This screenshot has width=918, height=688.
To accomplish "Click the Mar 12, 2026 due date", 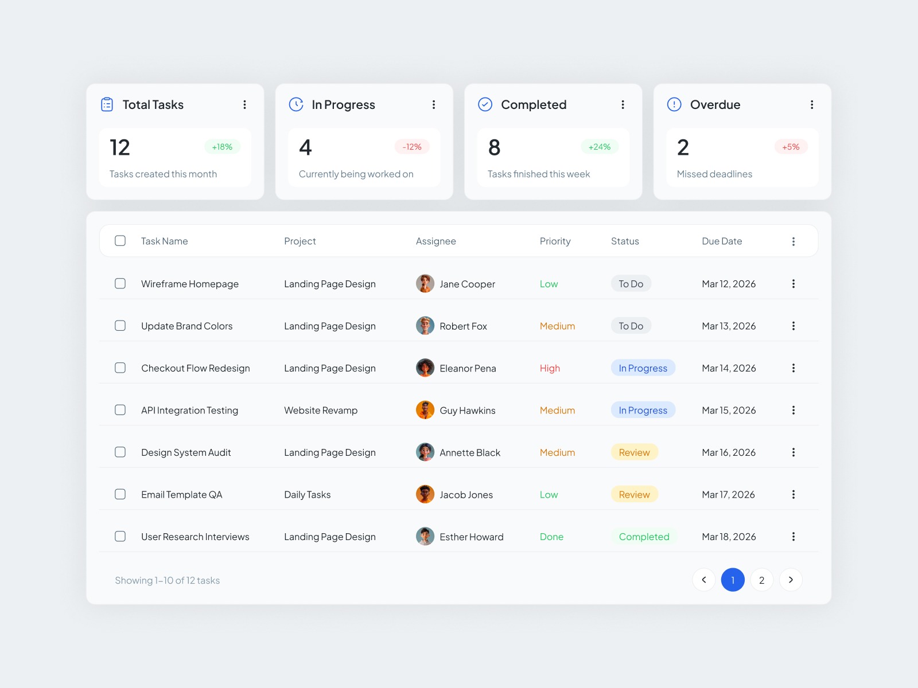I will pos(729,284).
